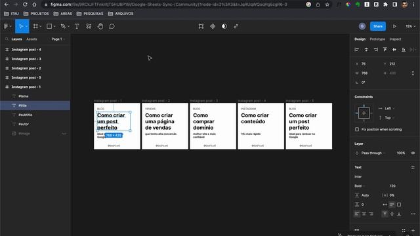Set text align left

pyautogui.click(x=357, y=214)
